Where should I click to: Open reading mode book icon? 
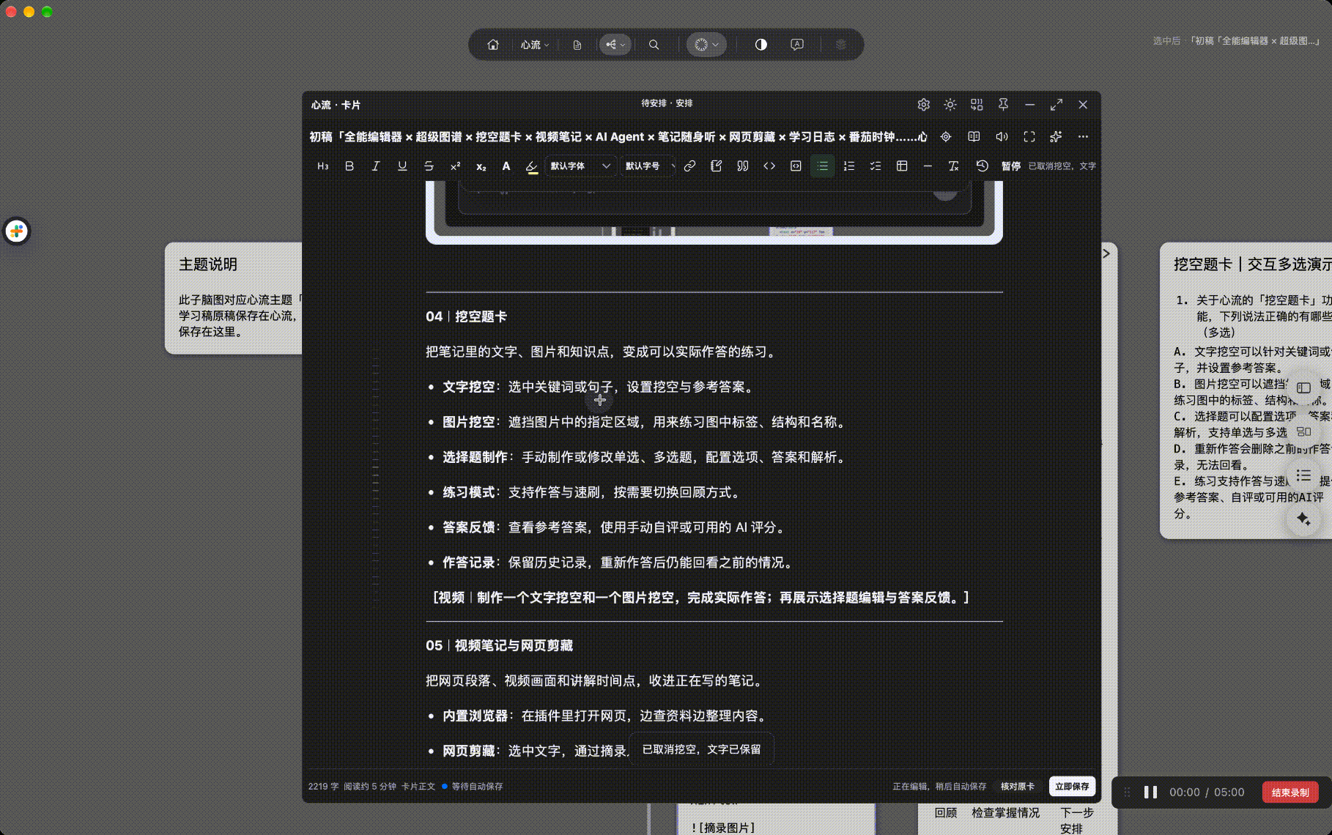974,137
